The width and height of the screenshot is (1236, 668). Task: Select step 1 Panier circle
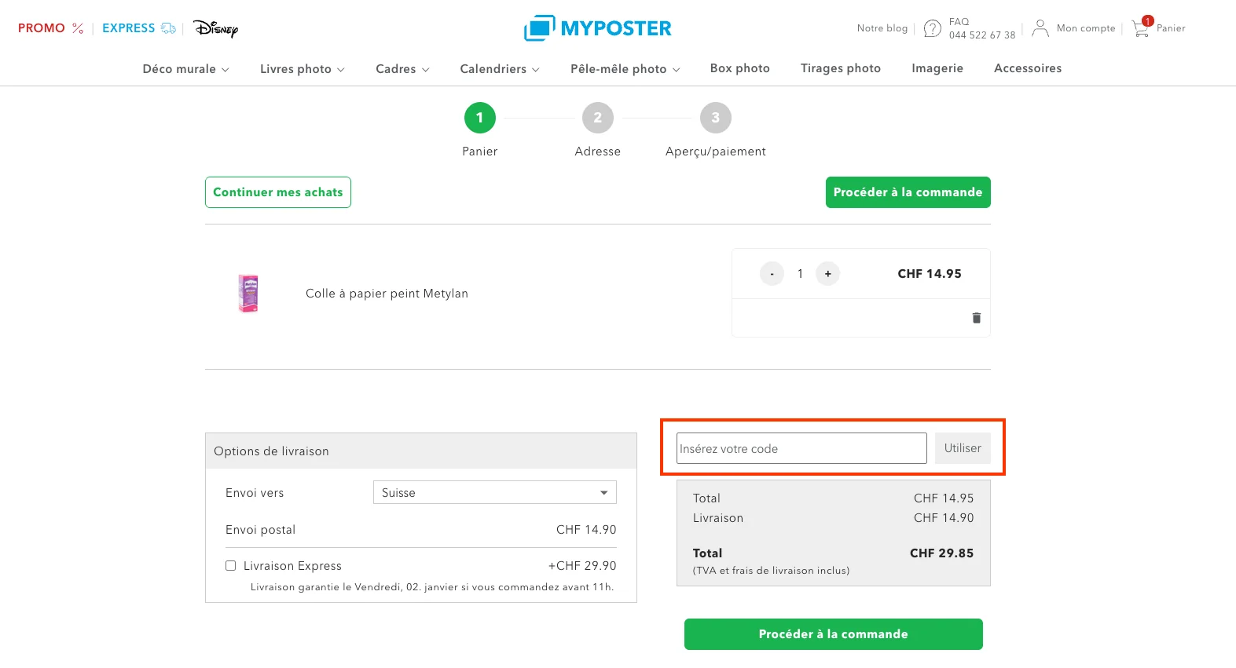click(x=480, y=118)
